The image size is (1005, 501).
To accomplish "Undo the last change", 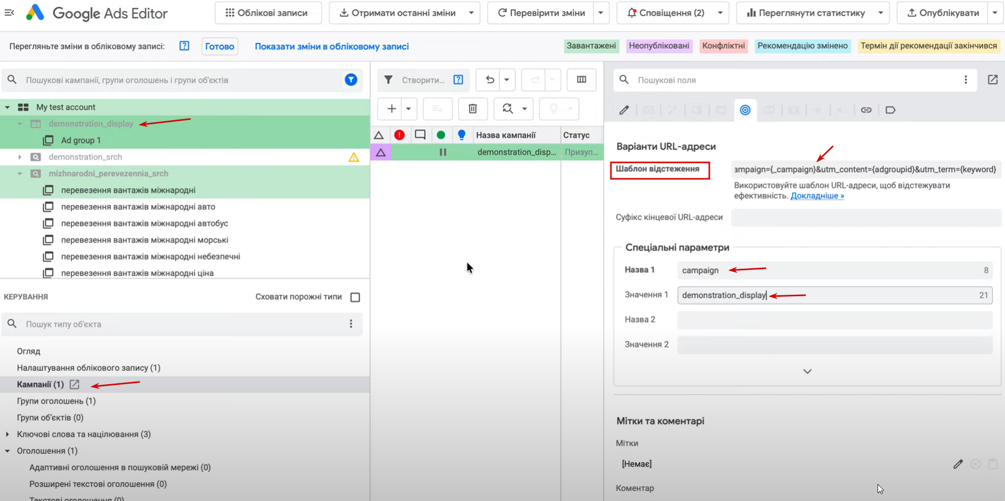I will pos(490,80).
